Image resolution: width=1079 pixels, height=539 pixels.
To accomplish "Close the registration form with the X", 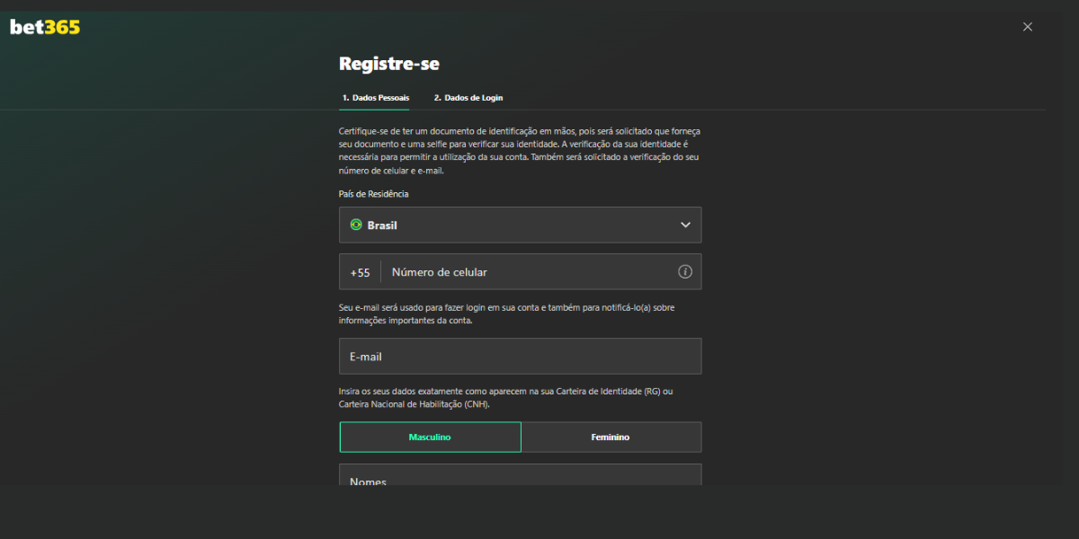I will click(x=1027, y=27).
